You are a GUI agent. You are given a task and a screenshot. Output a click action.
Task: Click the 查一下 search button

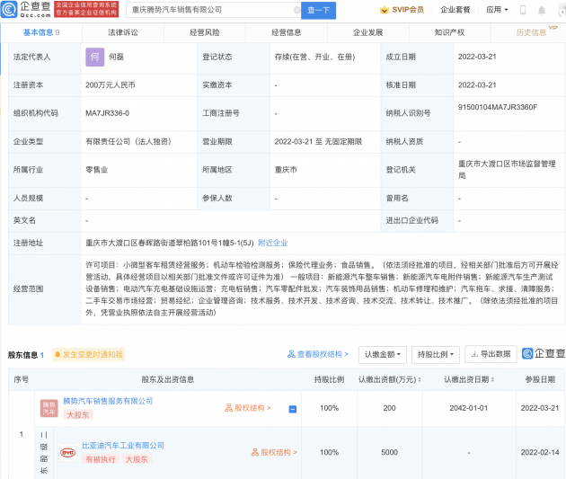[318, 10]
